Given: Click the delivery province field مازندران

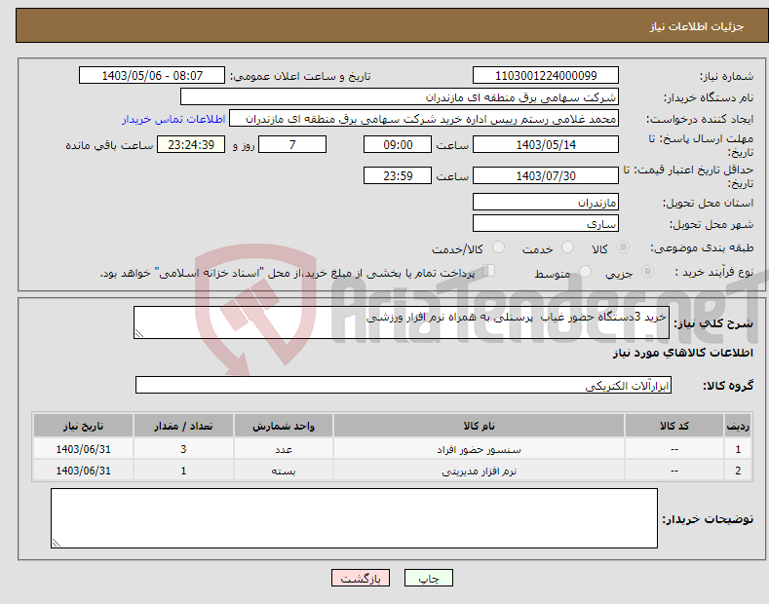Looking at the screenshot, I should click(546, 202).
